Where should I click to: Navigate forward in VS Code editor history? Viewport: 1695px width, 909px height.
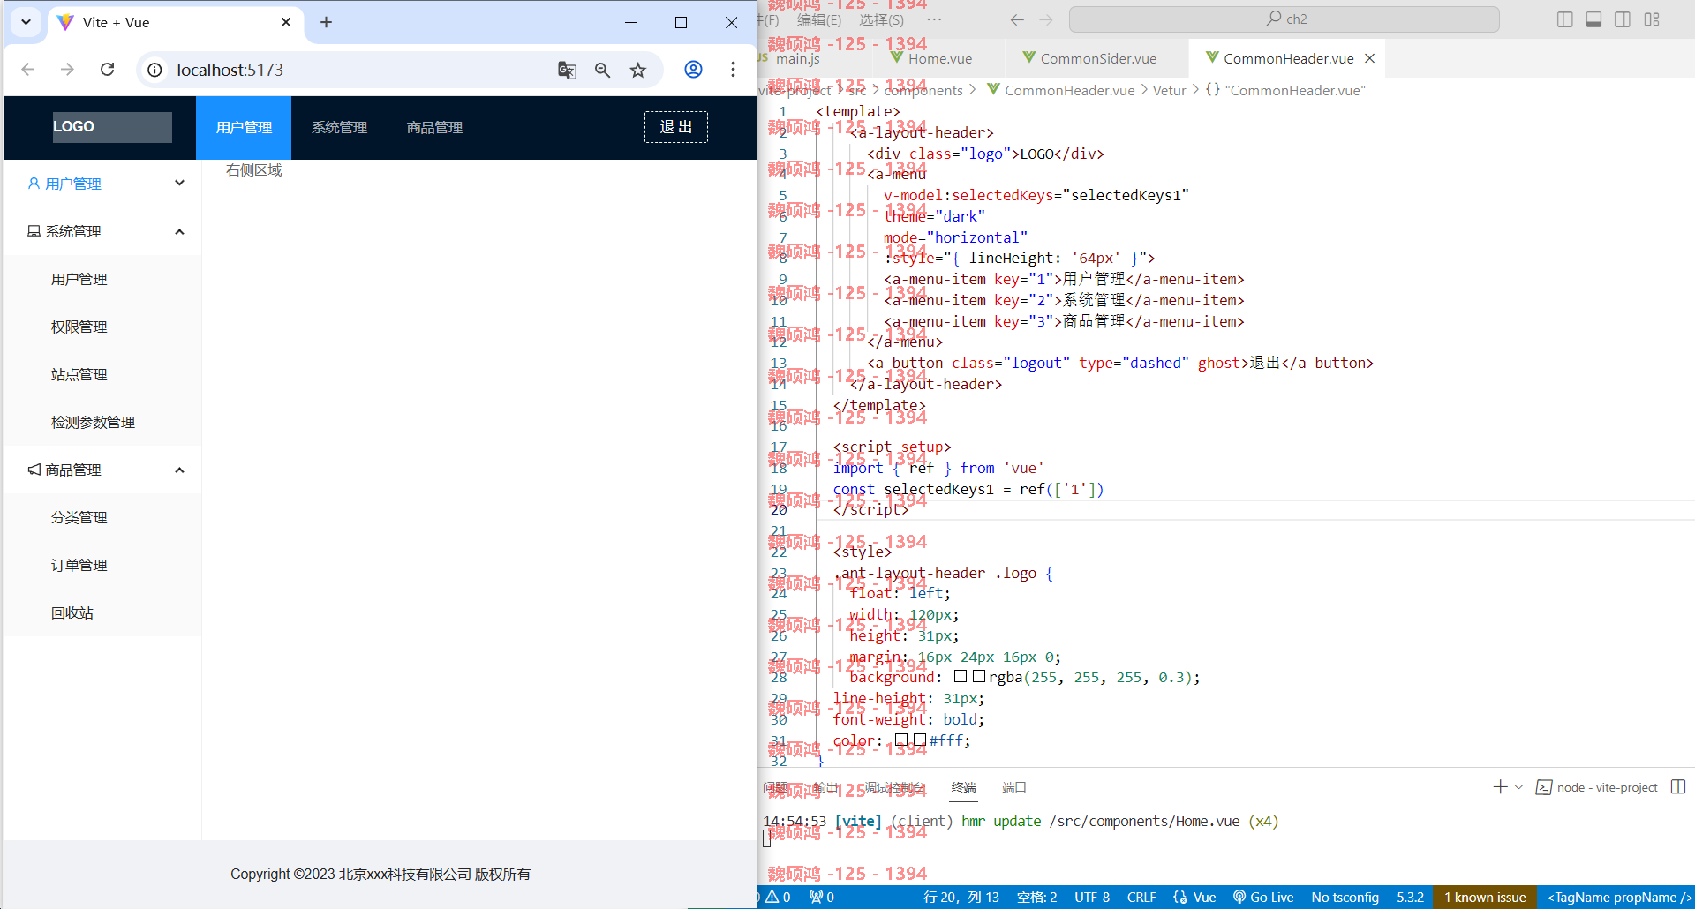tap(1046, 19)
